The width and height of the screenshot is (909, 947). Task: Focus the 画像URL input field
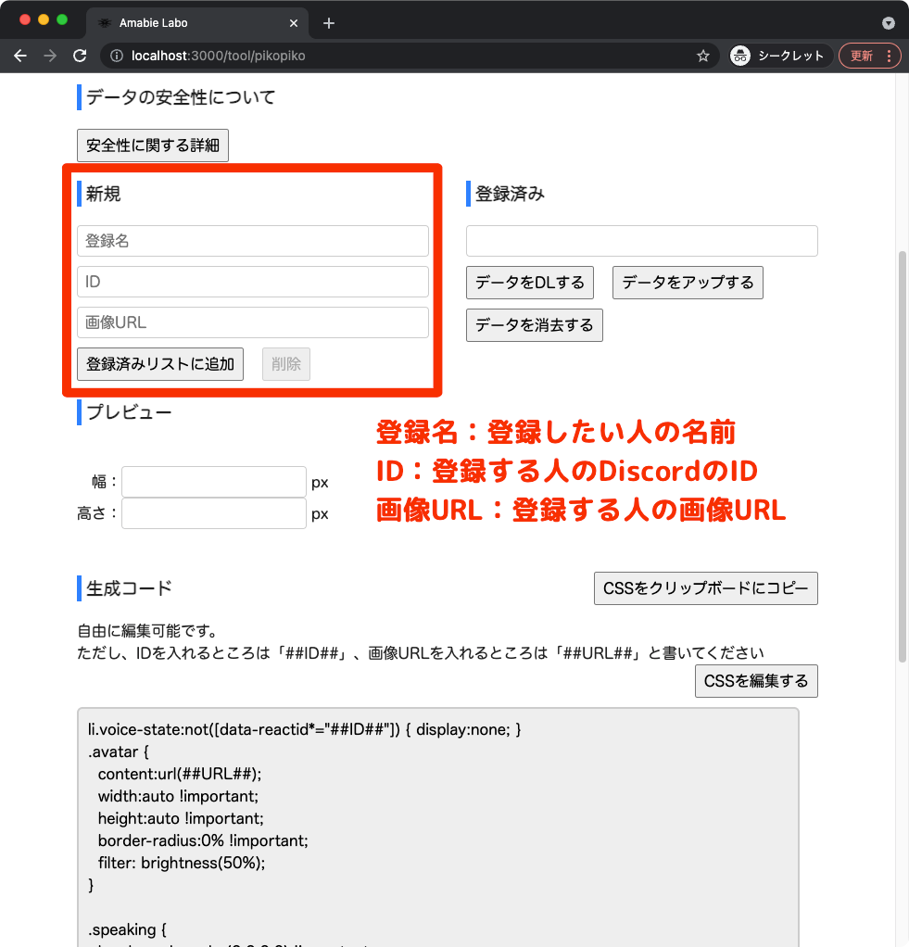click(x=253, y=322)
